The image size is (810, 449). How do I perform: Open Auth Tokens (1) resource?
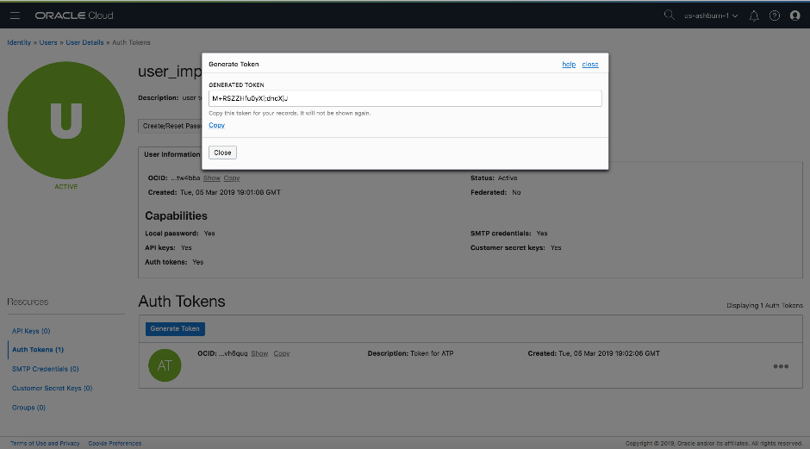[38, 350]
